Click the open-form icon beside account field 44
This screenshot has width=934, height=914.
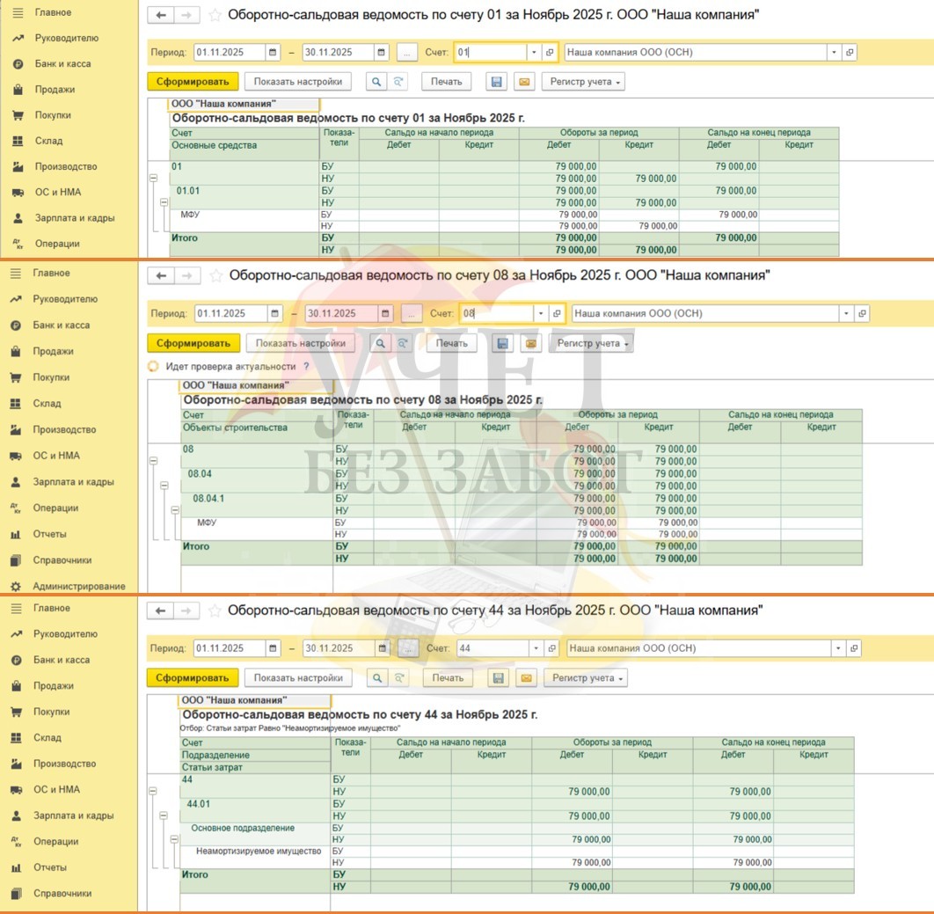click(x=551, y=648)
